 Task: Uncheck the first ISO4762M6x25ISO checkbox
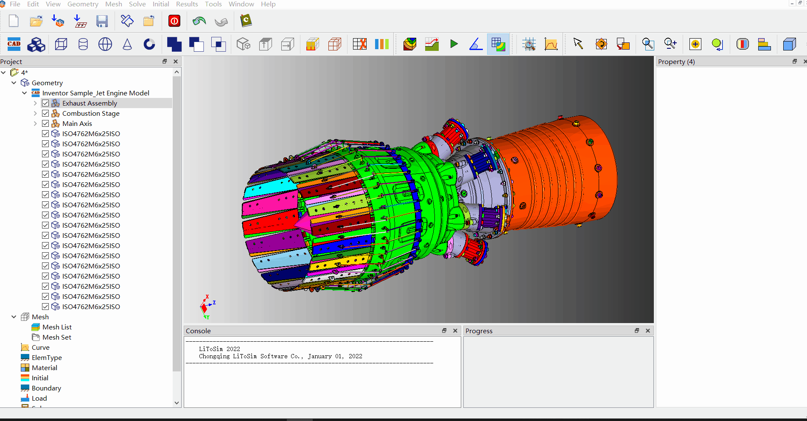pos(45,134)
